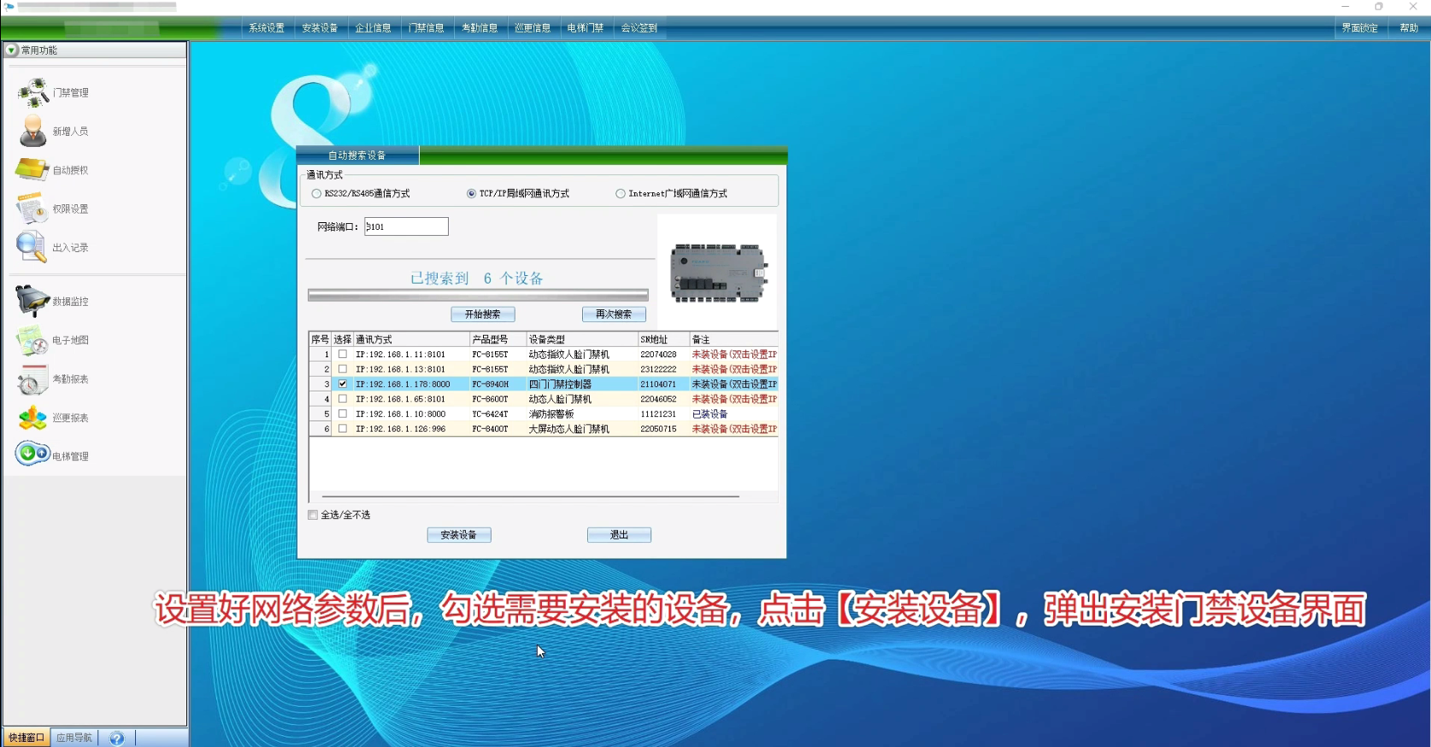Image resolution: width=1431 pixels, height=747 pixels.
Task: Open the 电梯门禁 menu
Action: (x=586, y=28)
